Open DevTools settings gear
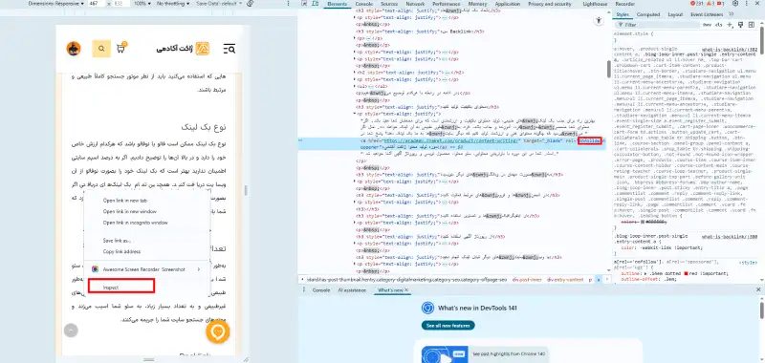This screenshot has width=765, height=363. (735, 4)
